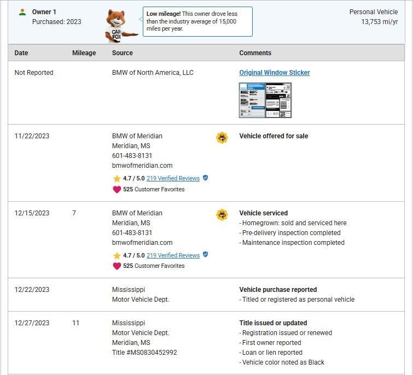Click Title issued or updated heading
413x375 pixels.
(x=273, y=323)
